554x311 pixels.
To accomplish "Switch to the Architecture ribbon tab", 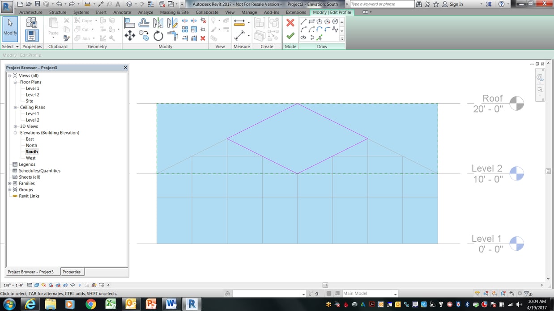I will (30, 12).
